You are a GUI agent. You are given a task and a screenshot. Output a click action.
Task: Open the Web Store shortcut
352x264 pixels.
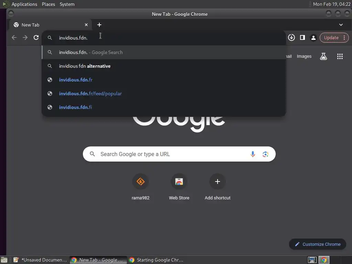pos(179,187)
